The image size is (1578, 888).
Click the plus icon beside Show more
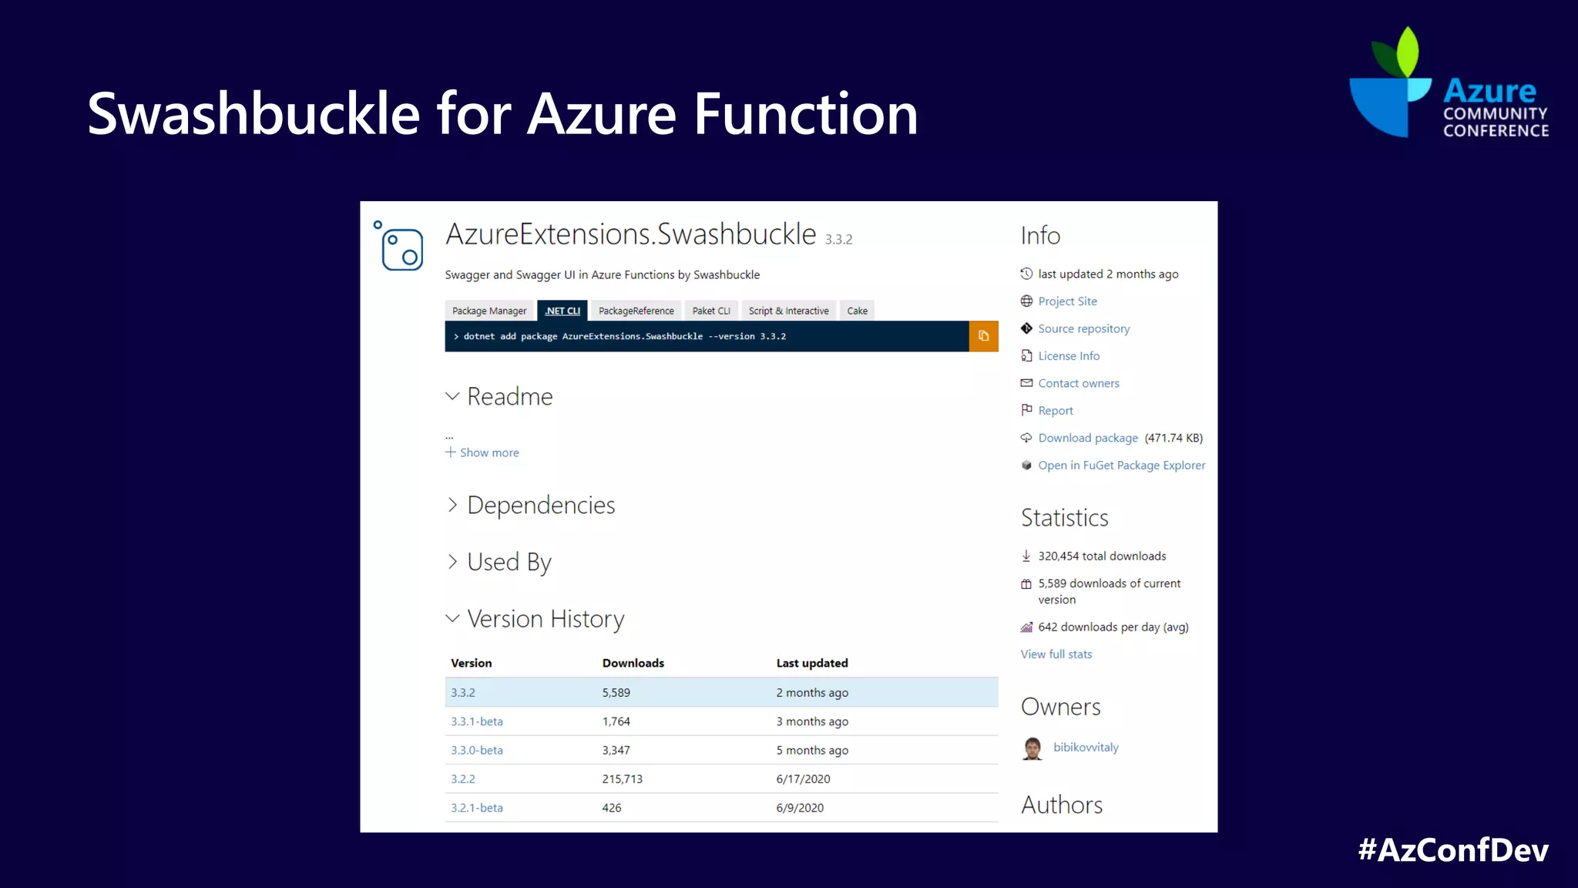(x=451, y=452)
